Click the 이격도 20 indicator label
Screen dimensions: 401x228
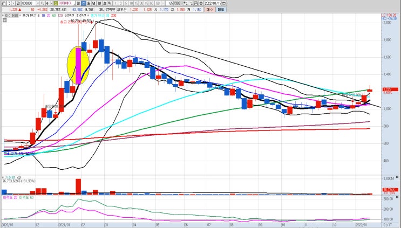[9, 197]
